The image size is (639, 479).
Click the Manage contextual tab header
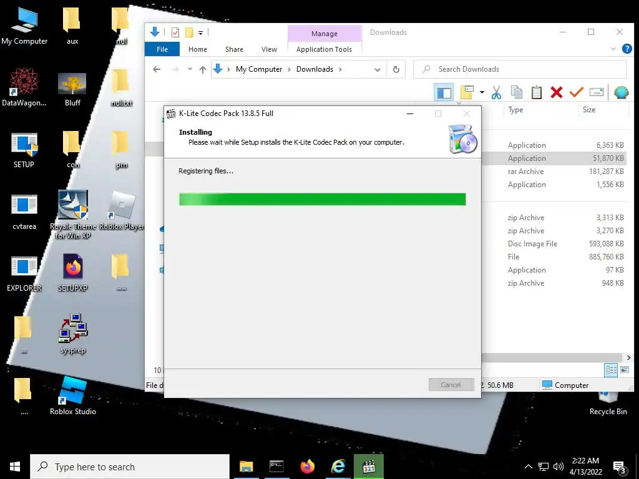coord(324,34)
